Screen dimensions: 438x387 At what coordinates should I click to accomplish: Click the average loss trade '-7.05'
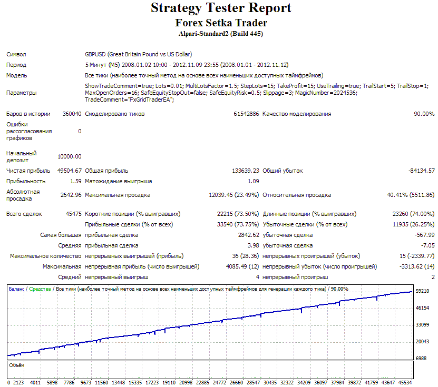(427, 246)
